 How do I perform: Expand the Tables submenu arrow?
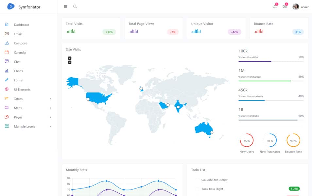click(50, 99)
